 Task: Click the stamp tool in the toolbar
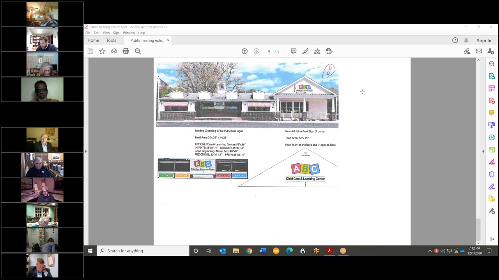tap(329, 51)
